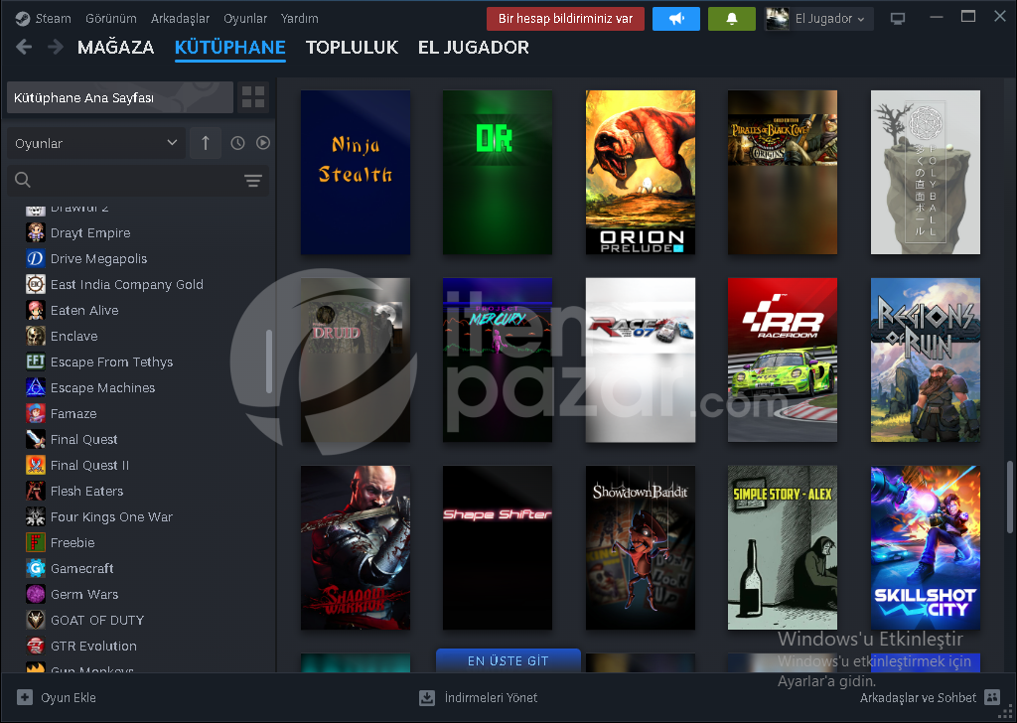Open the Pirates of Black Cove cover

pyautogui.click(x=783, y=173)
